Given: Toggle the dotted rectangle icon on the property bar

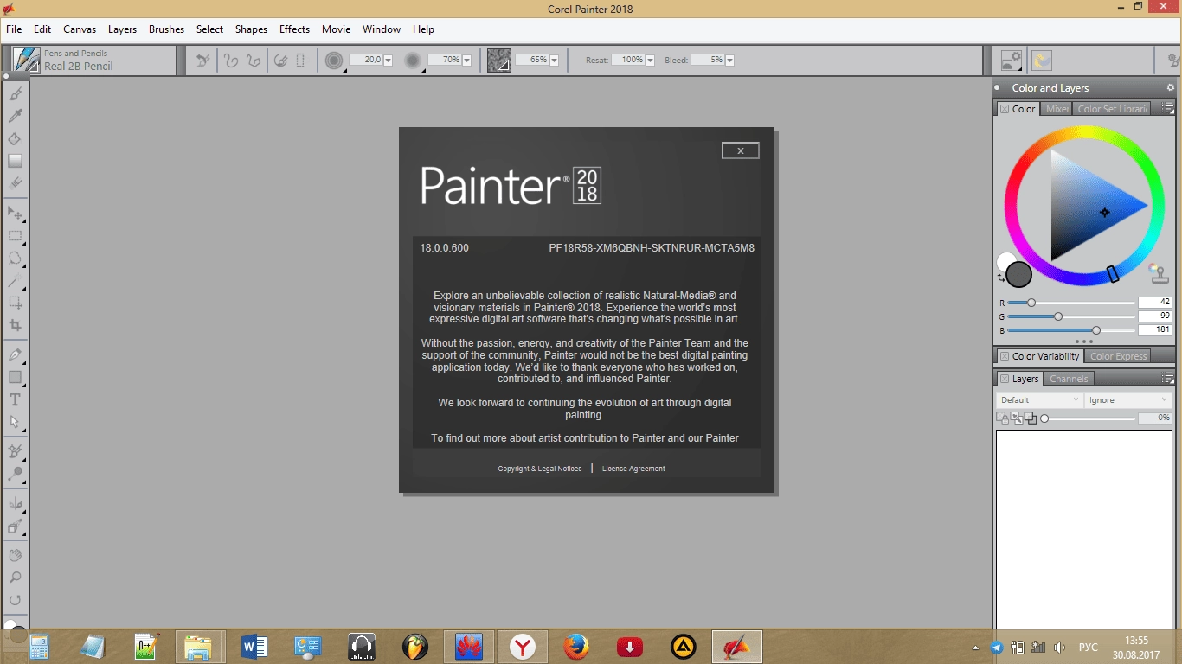Looking at the screenshot, I should point(300,61).
